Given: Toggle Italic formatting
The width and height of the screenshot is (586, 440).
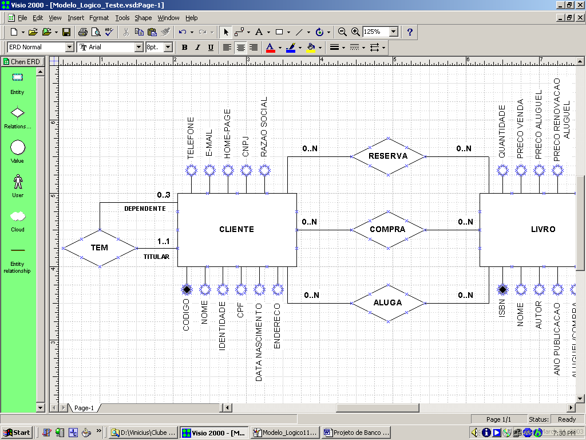Looking at the screenshot, I should click(x=197, y=48).
